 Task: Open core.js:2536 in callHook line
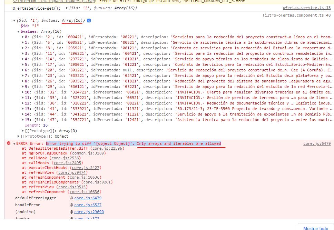(x=65, y=158)
